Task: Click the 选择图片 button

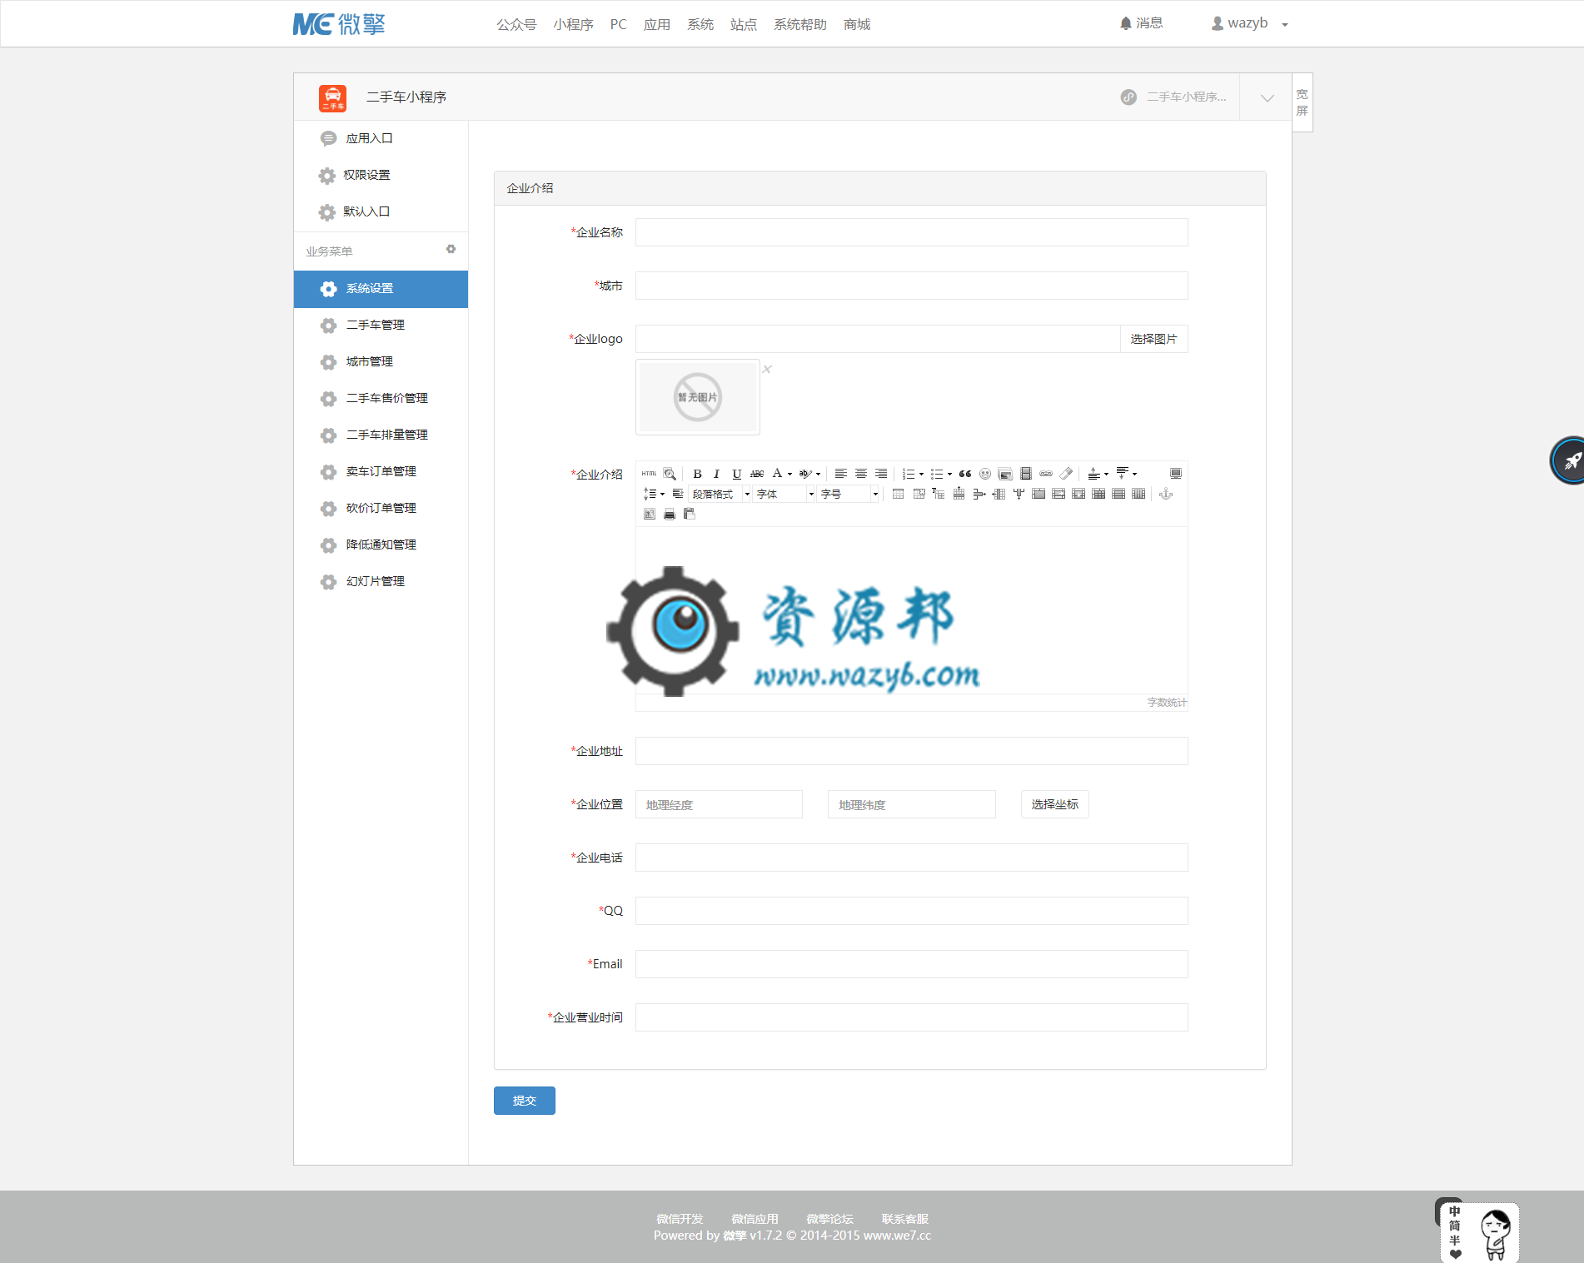Action: [1153, 339]
